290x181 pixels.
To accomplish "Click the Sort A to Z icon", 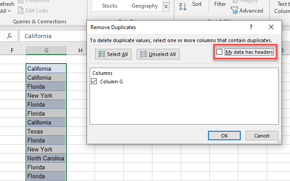I will point(183,6).
